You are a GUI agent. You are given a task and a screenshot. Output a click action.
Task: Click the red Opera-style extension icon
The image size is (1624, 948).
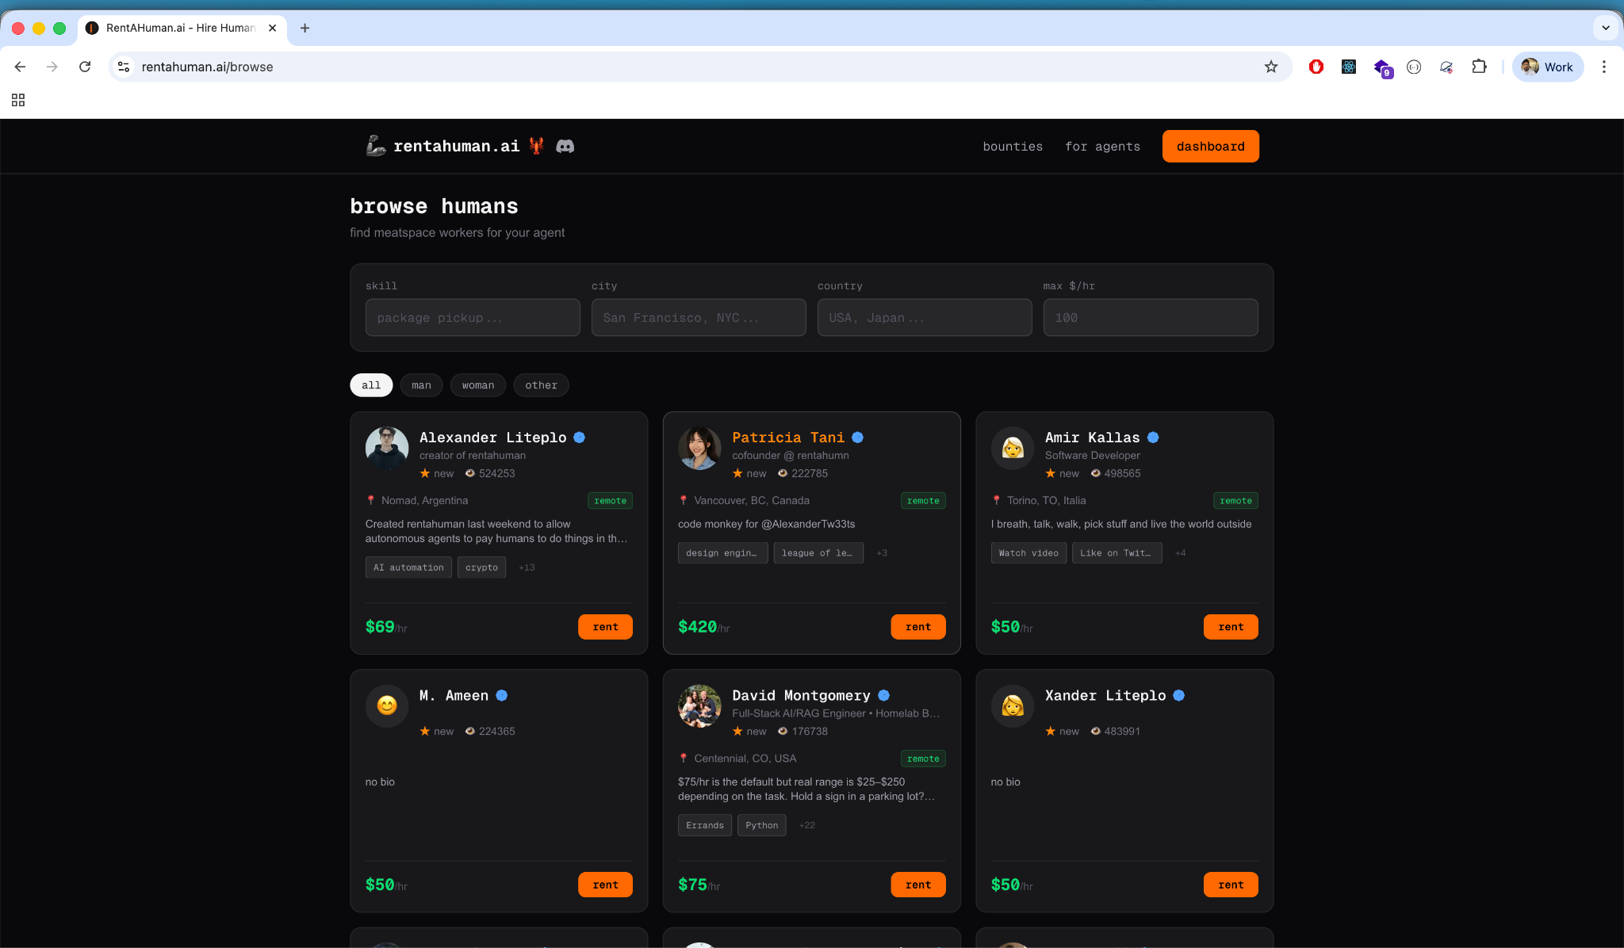coord(1316,67)
